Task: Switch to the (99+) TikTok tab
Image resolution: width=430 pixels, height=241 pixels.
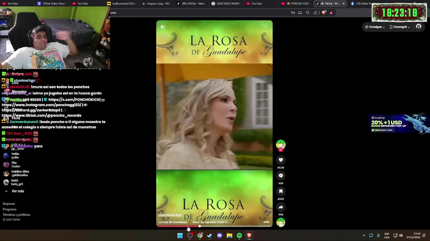Action: pos(191,4)
